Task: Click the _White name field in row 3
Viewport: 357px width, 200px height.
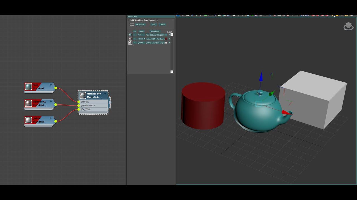Action: (141, 43)
